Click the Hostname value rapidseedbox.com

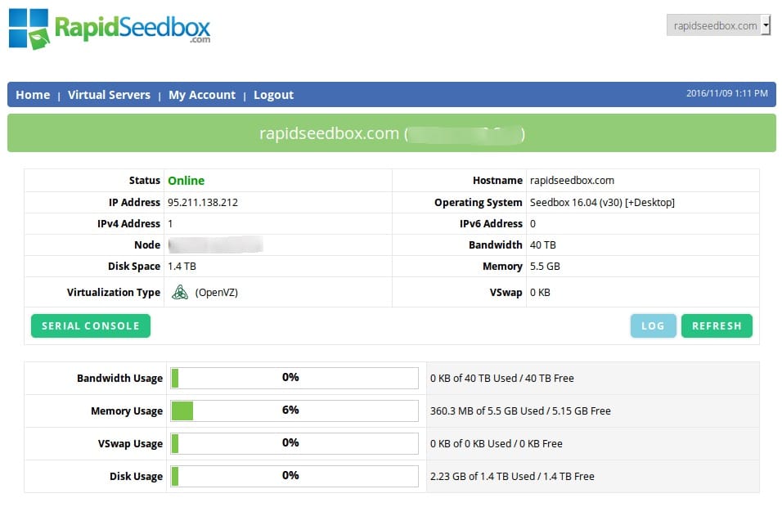572,181
